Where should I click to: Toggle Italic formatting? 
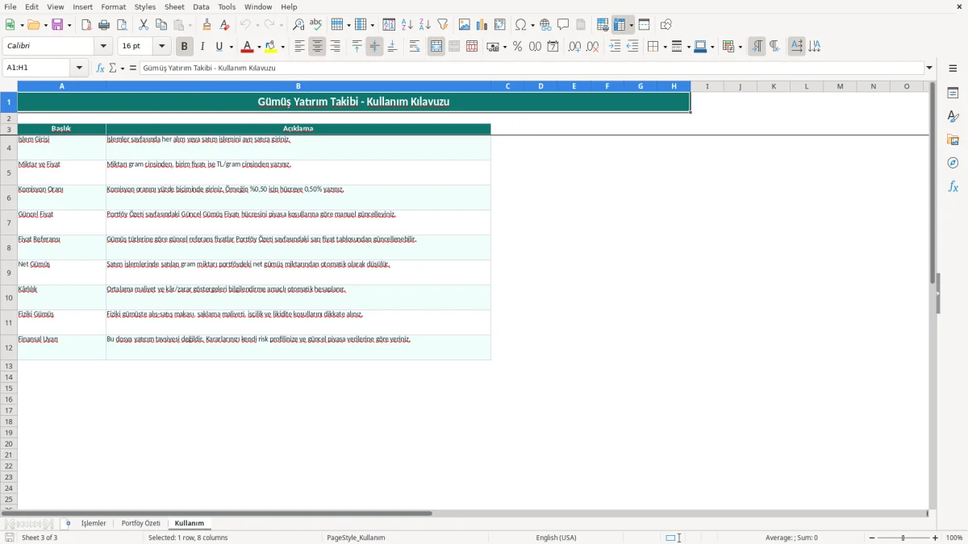pos(202,47)
